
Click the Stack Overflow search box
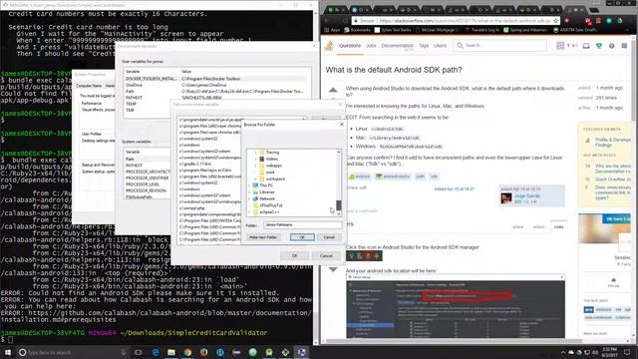point(500,46)
